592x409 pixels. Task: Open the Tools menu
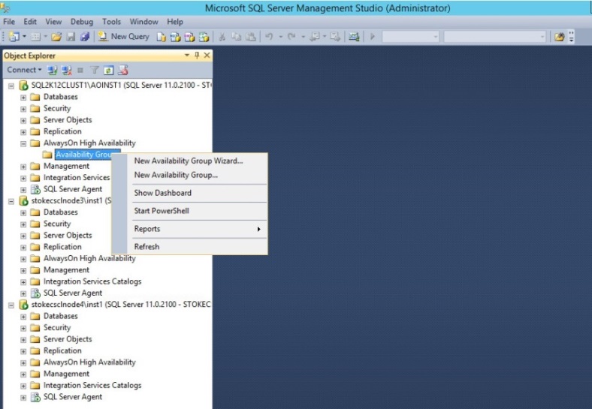point(111,22)
